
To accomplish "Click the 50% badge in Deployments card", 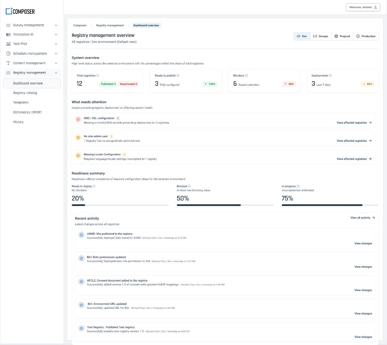I will click(x=367, y=84).
